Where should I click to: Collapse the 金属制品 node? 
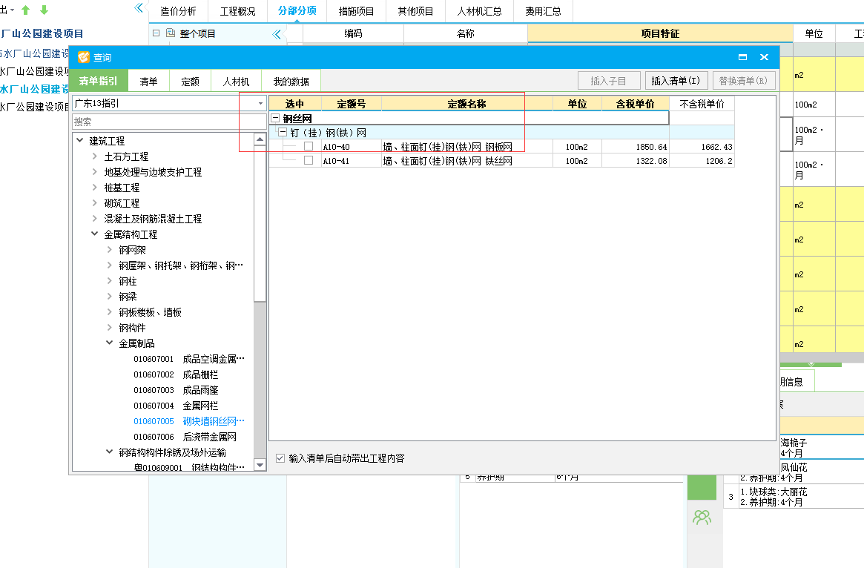point(109,342)
